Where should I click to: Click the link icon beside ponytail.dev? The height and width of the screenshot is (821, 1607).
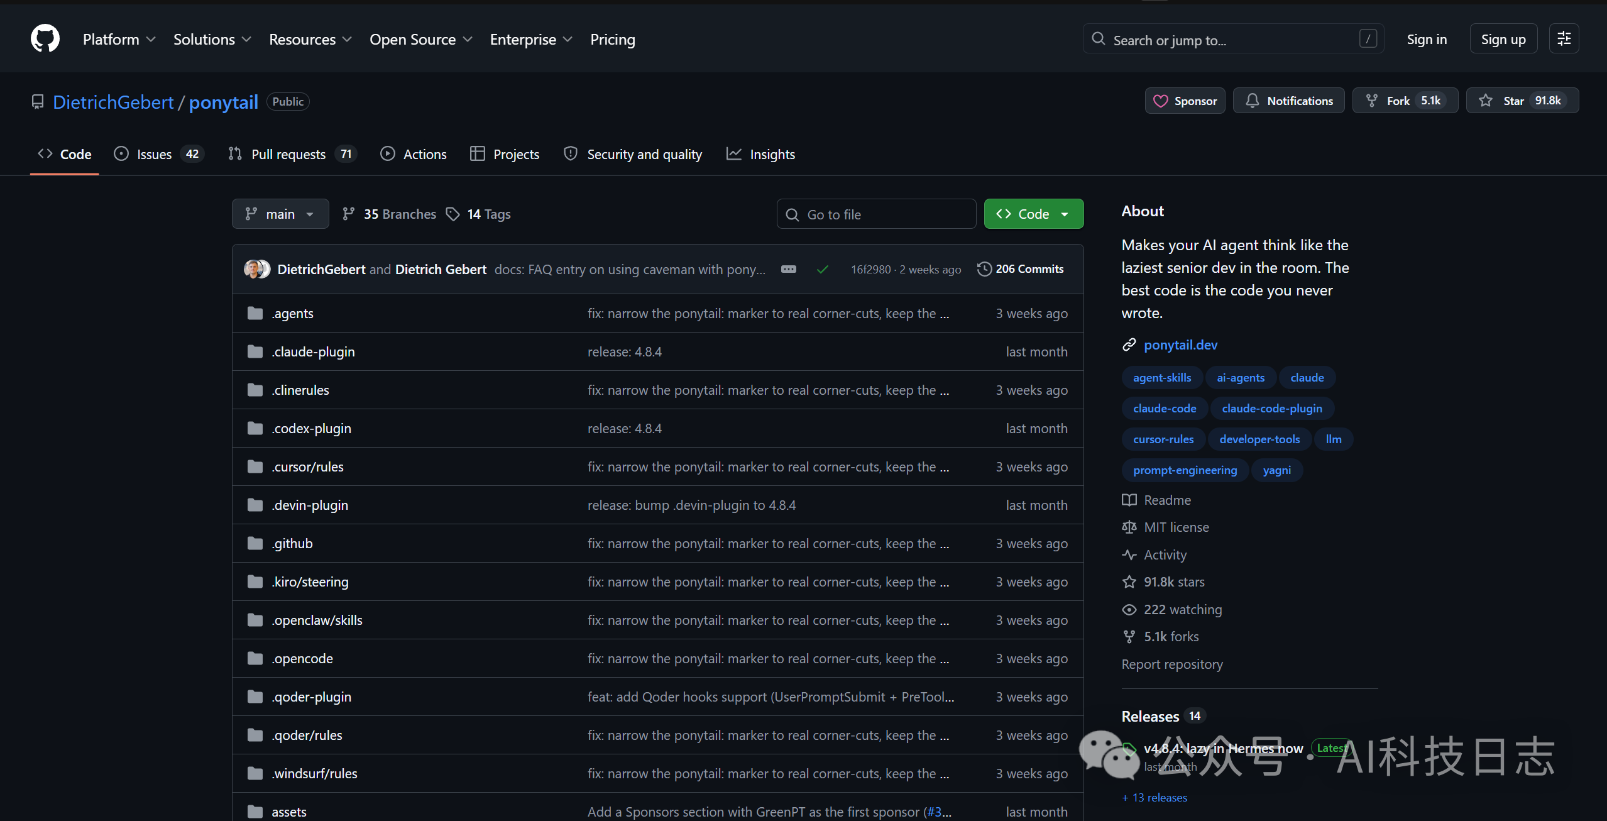pyautogui.click(x=1129, y=344)
